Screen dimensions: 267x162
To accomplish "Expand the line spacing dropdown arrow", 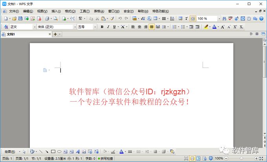I will point(168,27).
